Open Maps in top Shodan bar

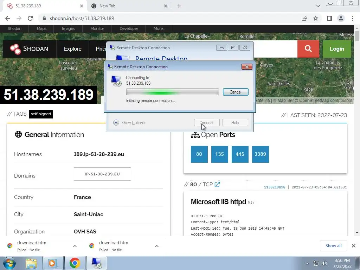click(41, 28)
